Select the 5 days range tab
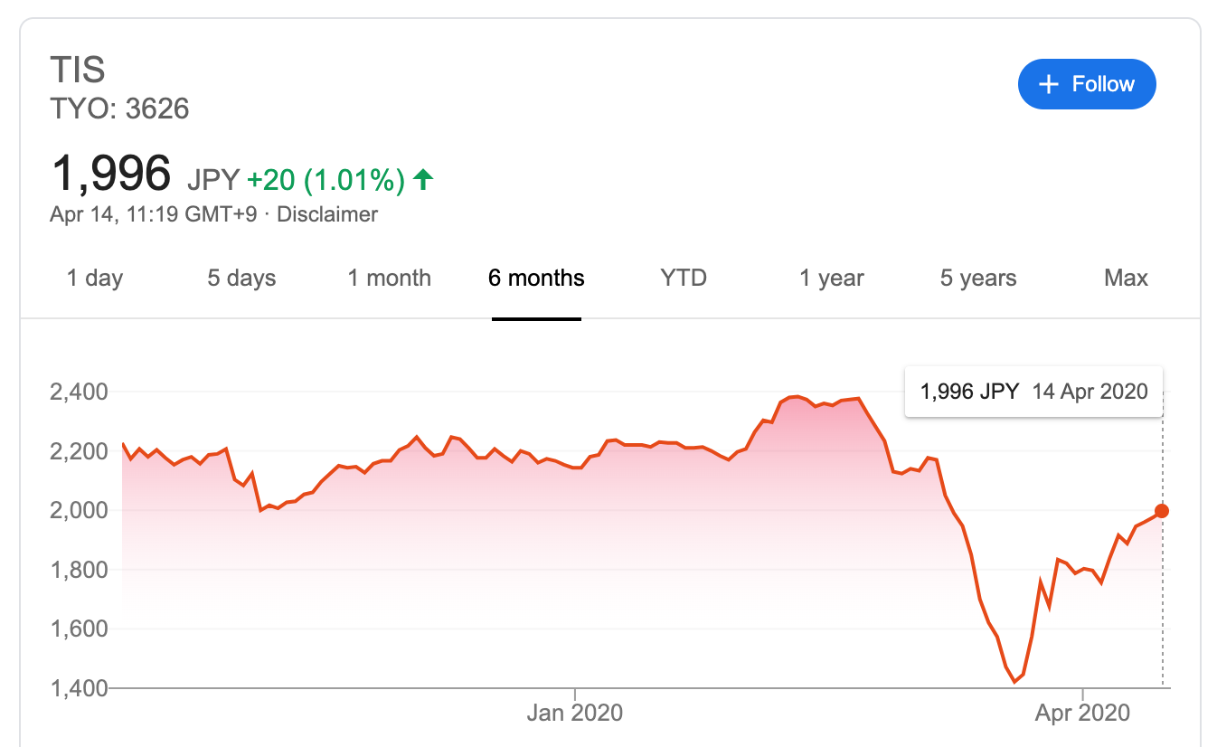The width and height of the screenshot is (1217, 747). (241, 278)
